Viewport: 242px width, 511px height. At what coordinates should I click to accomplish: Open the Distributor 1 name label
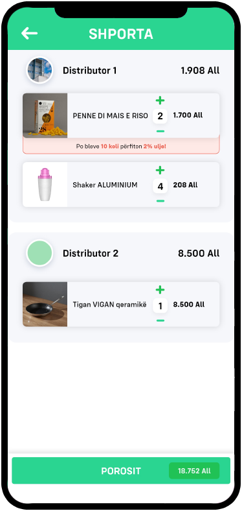(90, 71)
